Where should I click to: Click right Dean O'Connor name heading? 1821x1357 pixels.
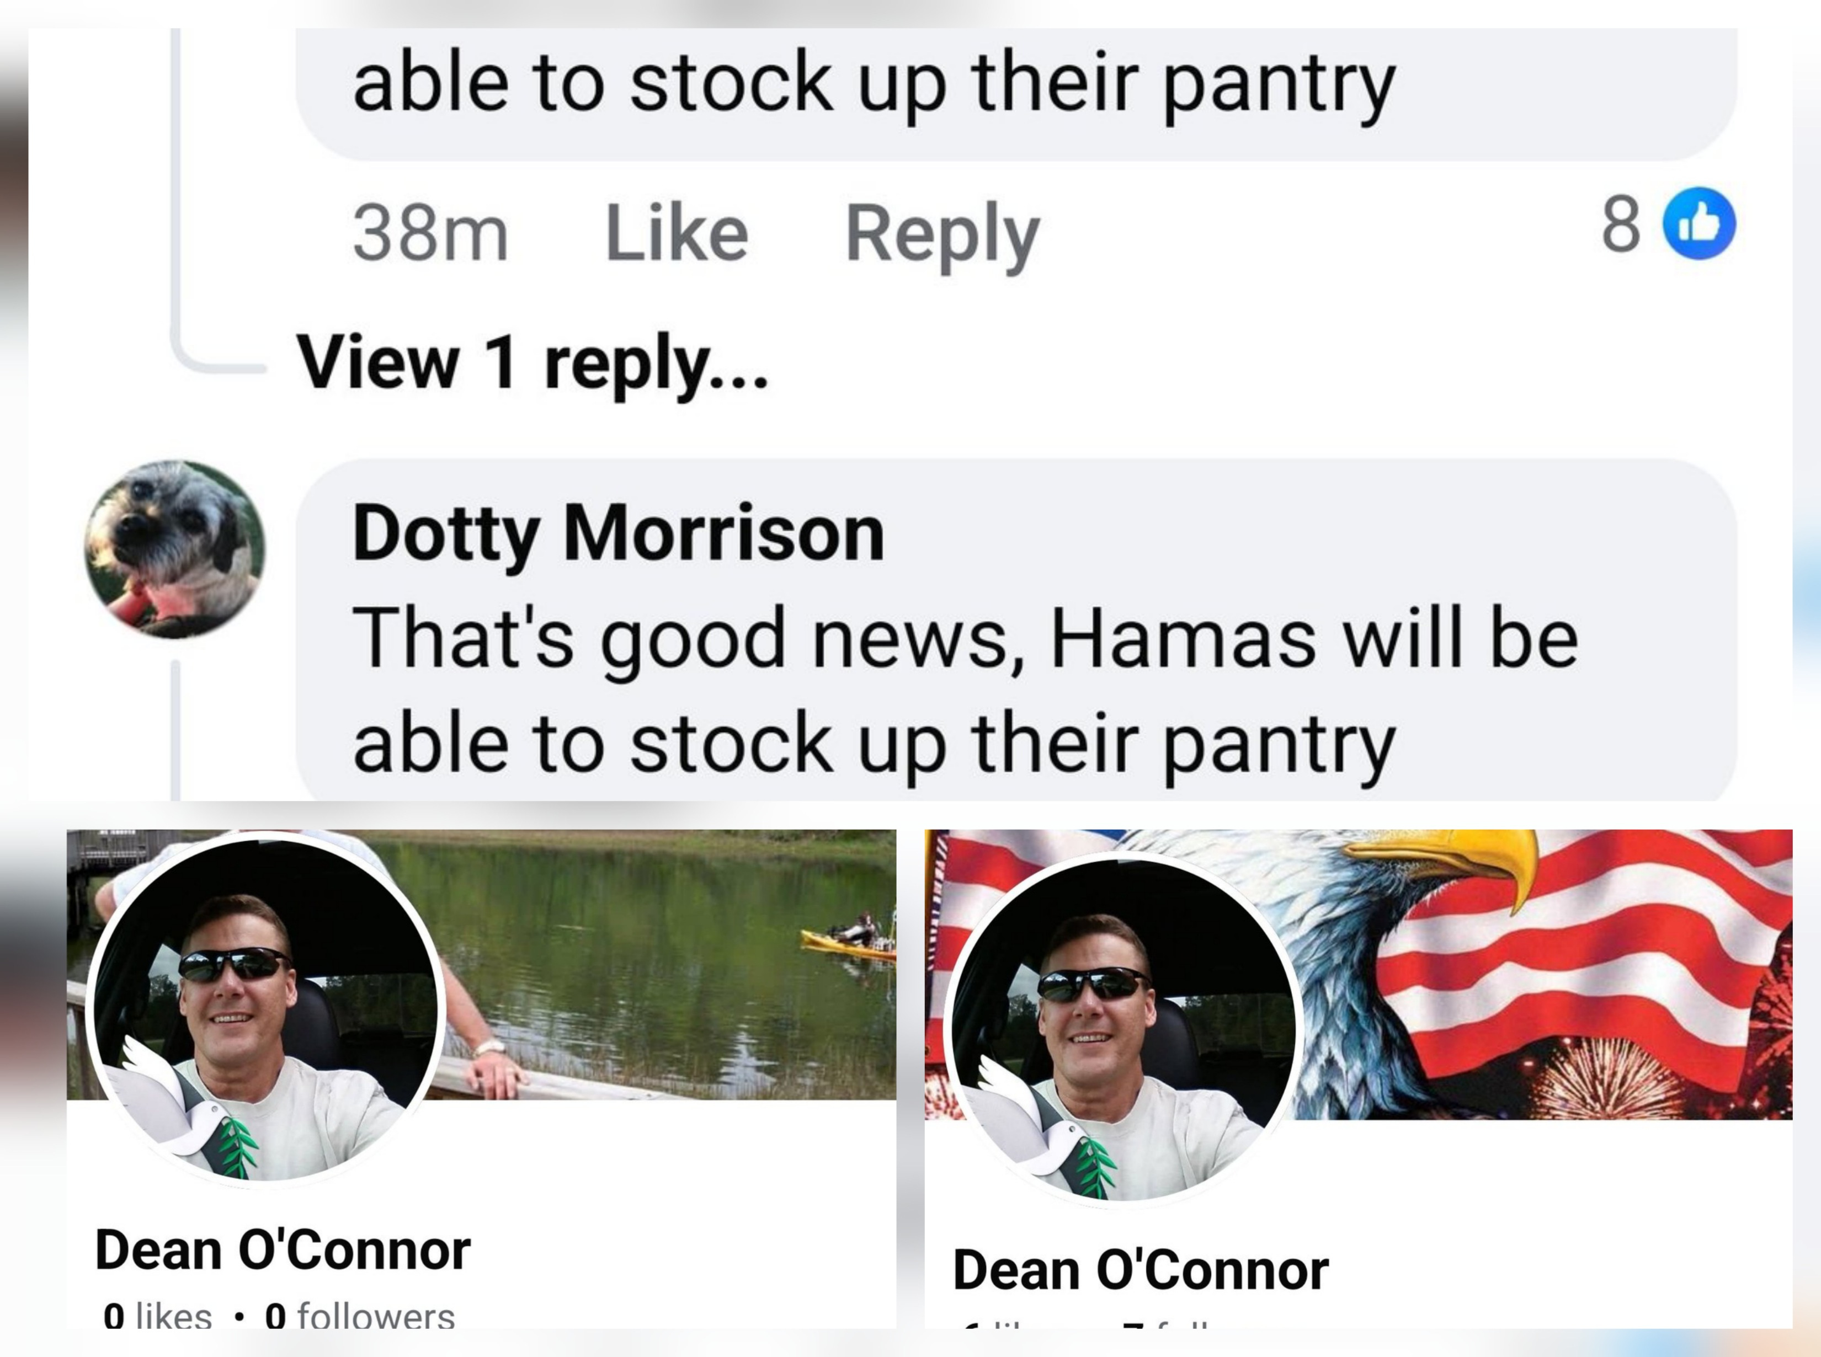pos(1141,1270)
